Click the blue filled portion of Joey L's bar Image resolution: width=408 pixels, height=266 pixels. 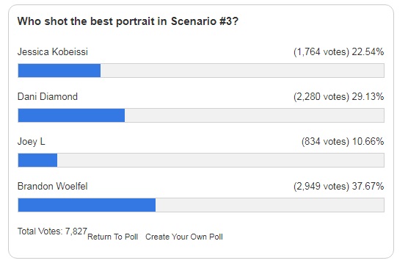tap(37, 160)
